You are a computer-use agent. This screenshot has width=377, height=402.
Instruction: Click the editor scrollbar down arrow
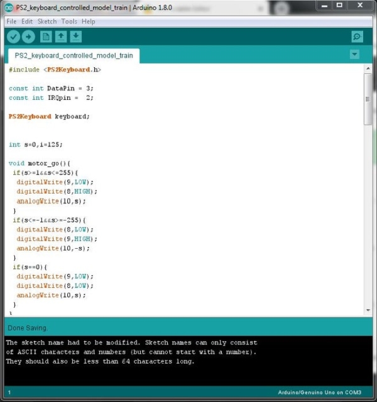point(368,310)
